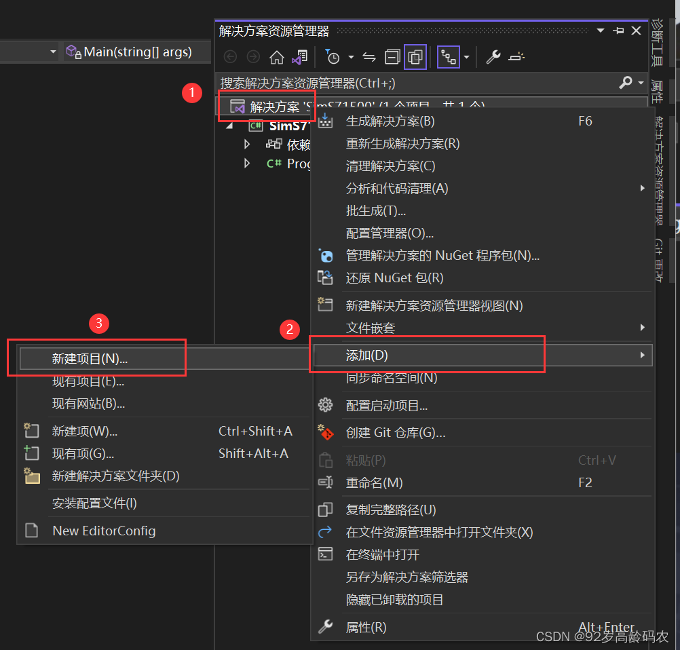This screenshot has height=650, width=680.
Task: Expand the Program C# file node
Action: tap(247, 164)
